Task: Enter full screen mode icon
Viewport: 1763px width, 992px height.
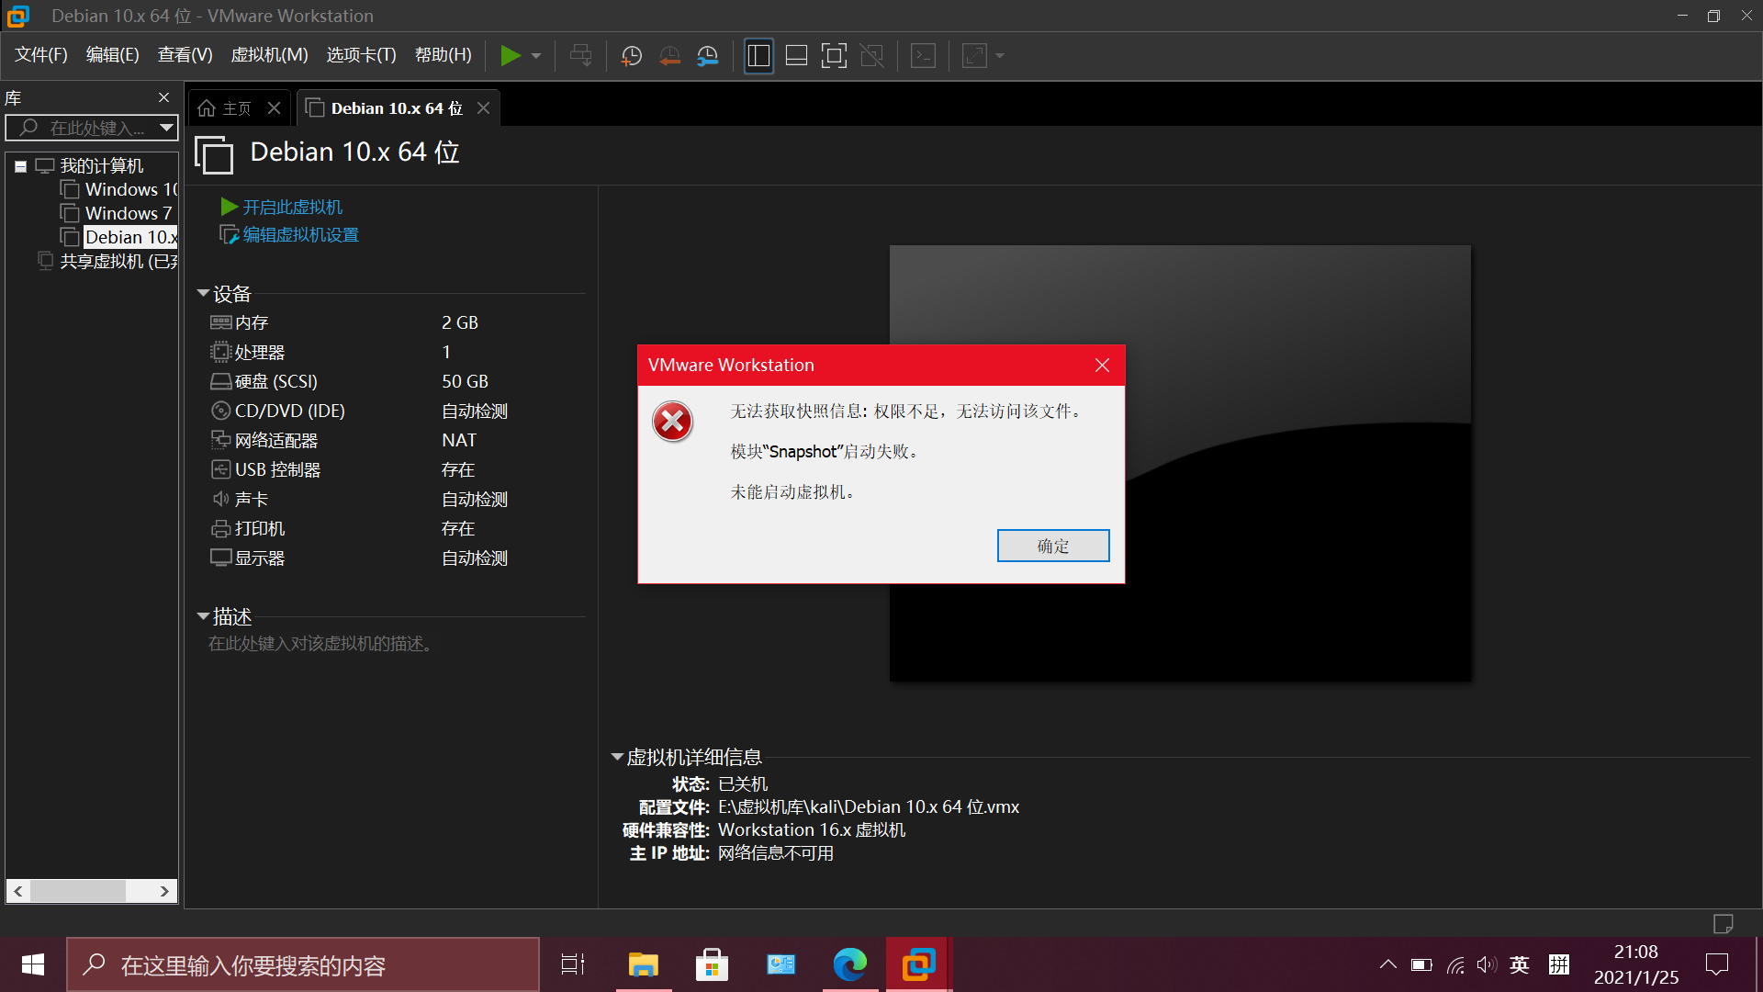Action: 834,56
